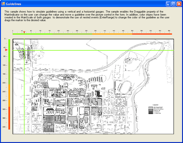This screenshot has width=183, height=143.
Task: Click the legend box on the map
Action: pyautogui.click(x=156, y=109)
